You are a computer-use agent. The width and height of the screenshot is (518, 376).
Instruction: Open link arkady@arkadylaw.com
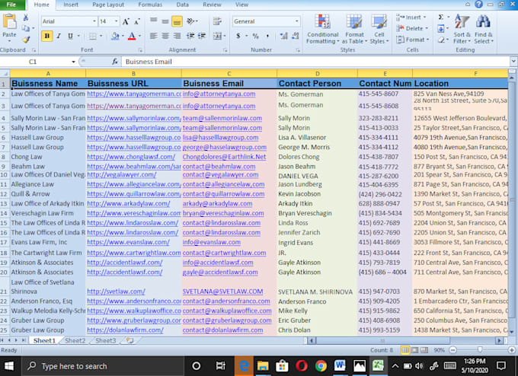coord(217,204)
